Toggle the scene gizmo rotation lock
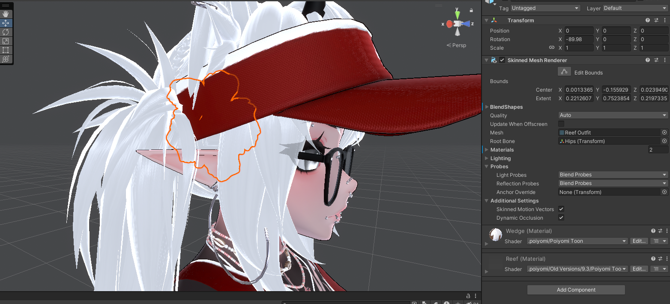The width and height of the screenshot is (670, 304). [x=471, y=10]
